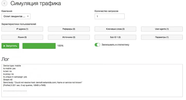Image resolution: width=186 pixels, height=100 pixels.
Task: Open User-agents (1) settings
Action: (x=162, y=29)
